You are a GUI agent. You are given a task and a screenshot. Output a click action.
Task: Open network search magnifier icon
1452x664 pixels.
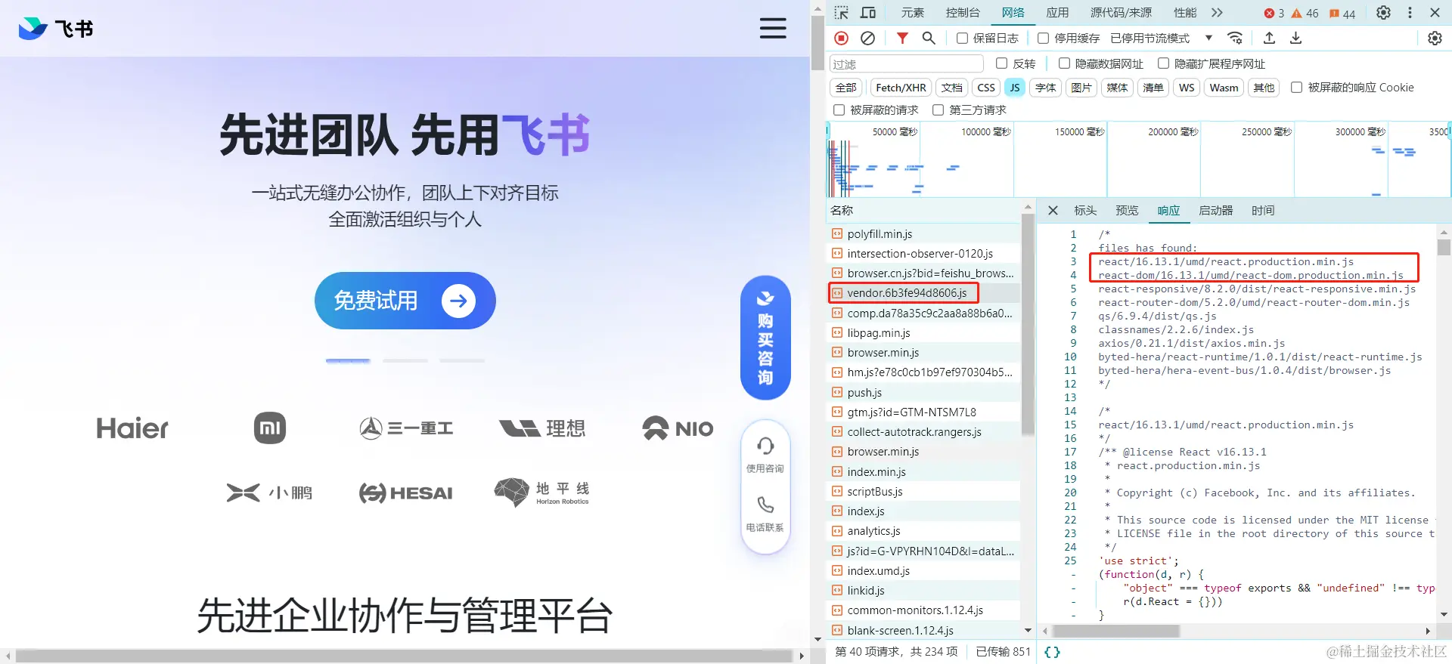(x=929, y=38)
